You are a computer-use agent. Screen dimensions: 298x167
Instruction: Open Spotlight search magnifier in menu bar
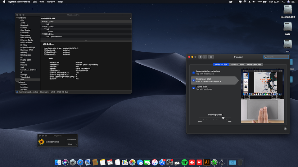click(283, 2)
